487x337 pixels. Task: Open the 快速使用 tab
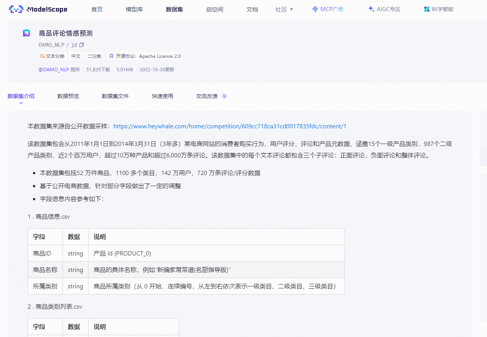tap(162, 96)
